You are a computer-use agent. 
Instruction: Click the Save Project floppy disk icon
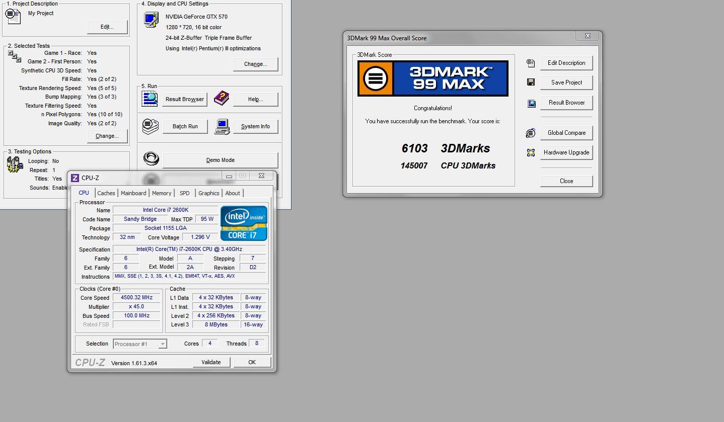531,82
